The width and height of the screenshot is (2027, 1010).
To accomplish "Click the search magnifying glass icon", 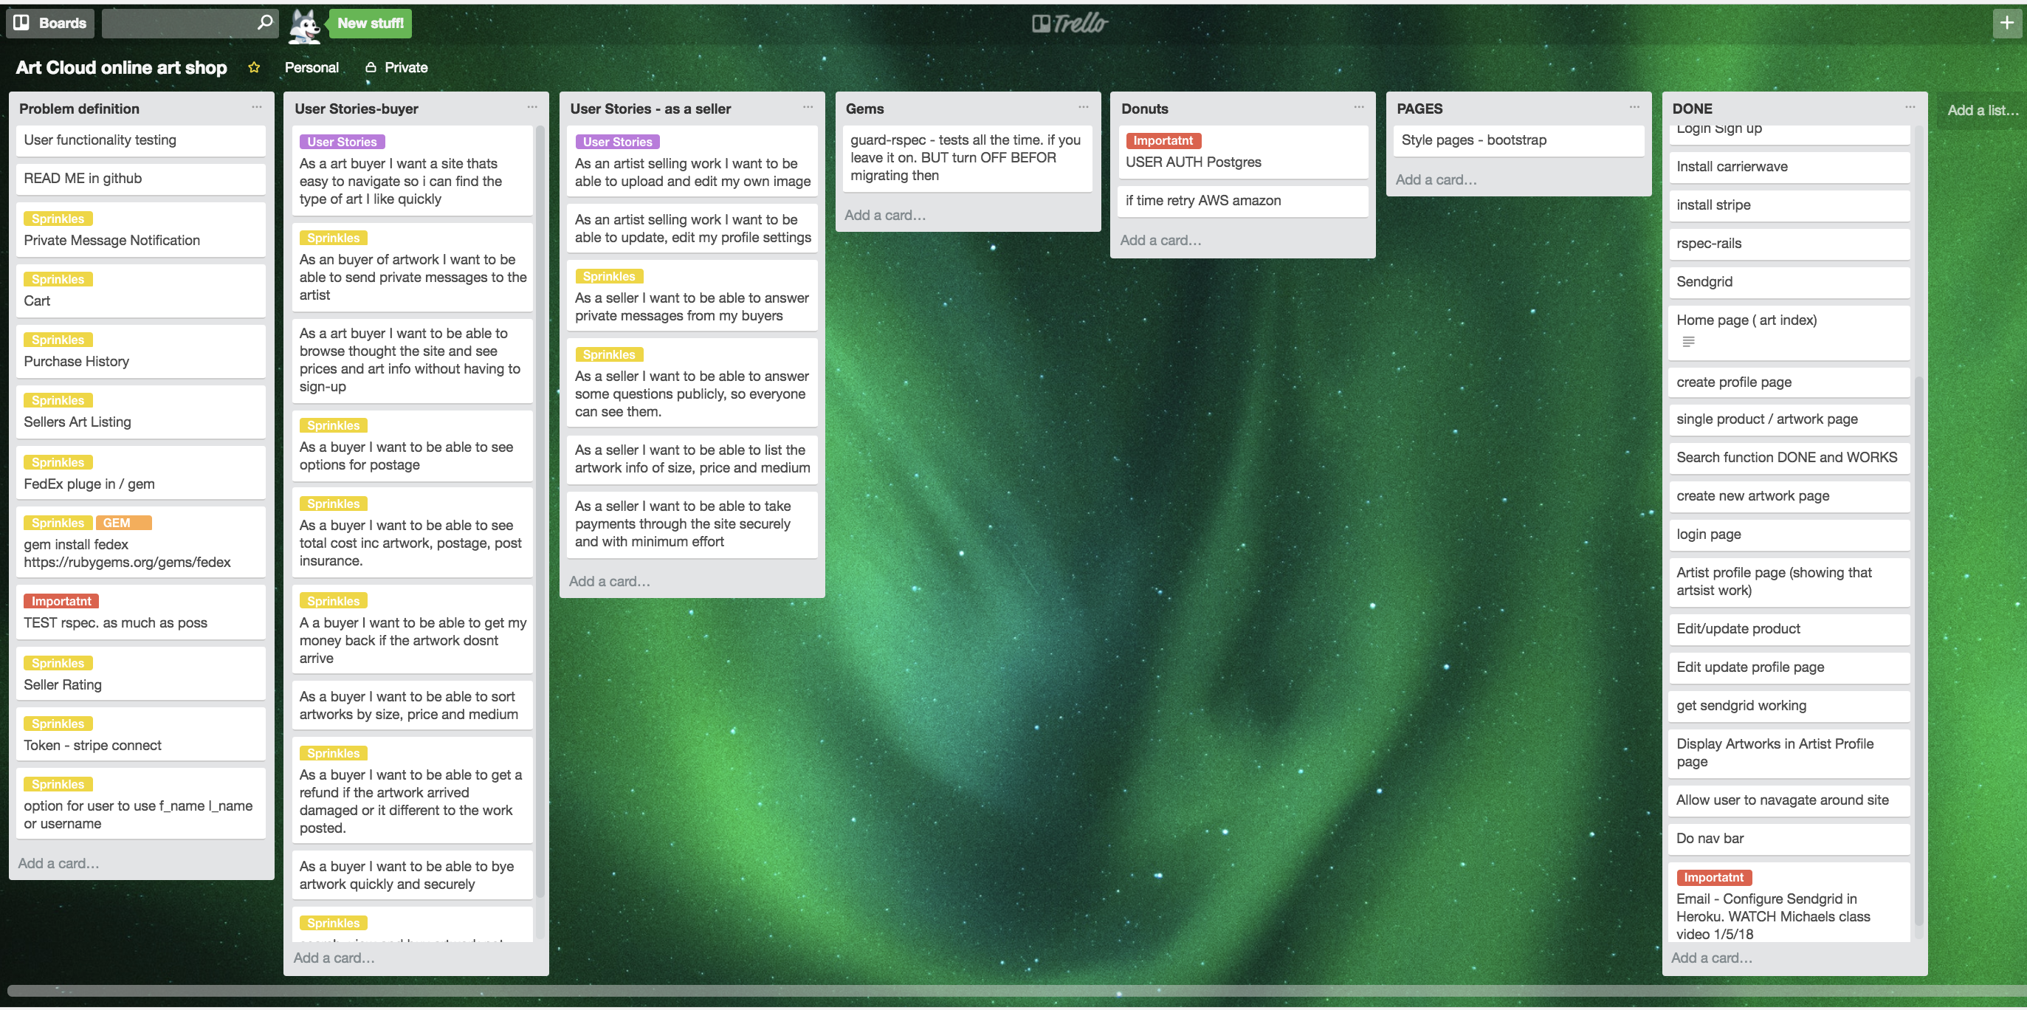I will (264, 24).
